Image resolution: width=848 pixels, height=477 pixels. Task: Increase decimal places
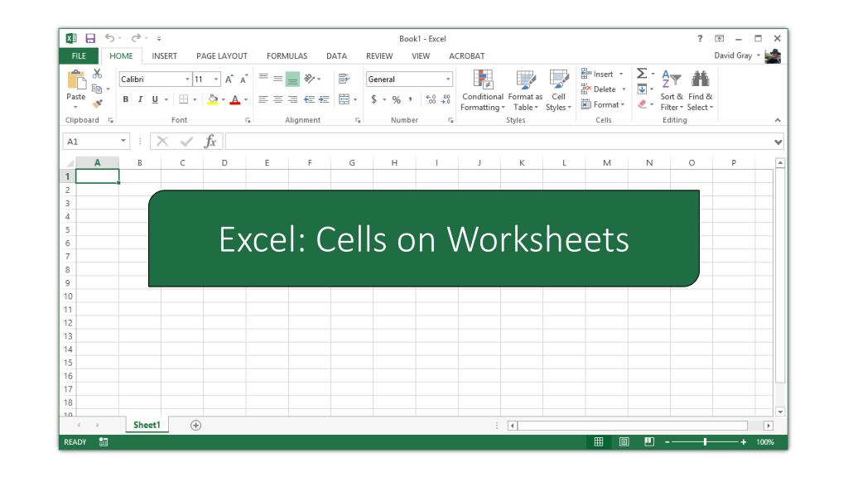coord(431,99)
